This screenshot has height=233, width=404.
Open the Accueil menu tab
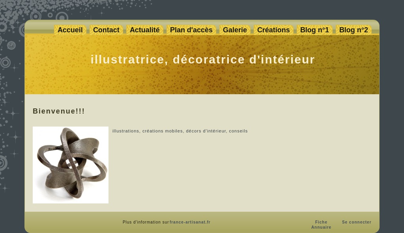click(70, 30)
